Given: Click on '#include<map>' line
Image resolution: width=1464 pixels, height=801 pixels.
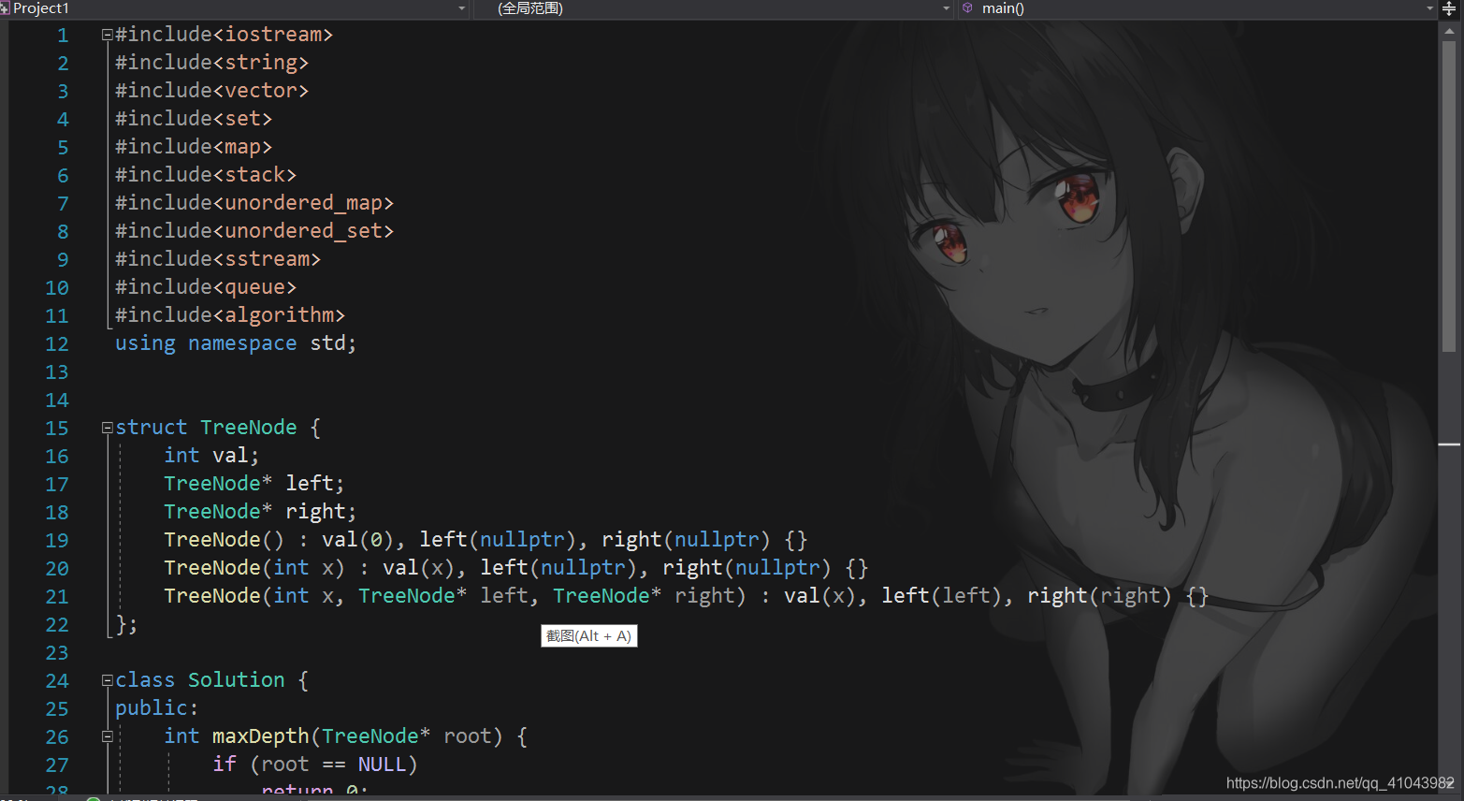Looking at the screenshot, I should tap(194, 147).
